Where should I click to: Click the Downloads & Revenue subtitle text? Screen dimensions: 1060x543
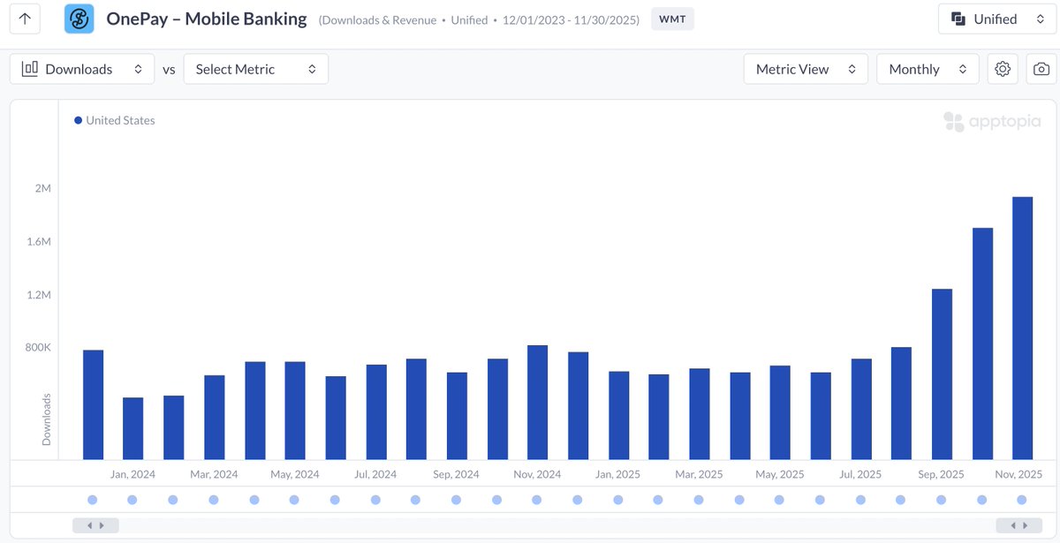click(380, 19)
